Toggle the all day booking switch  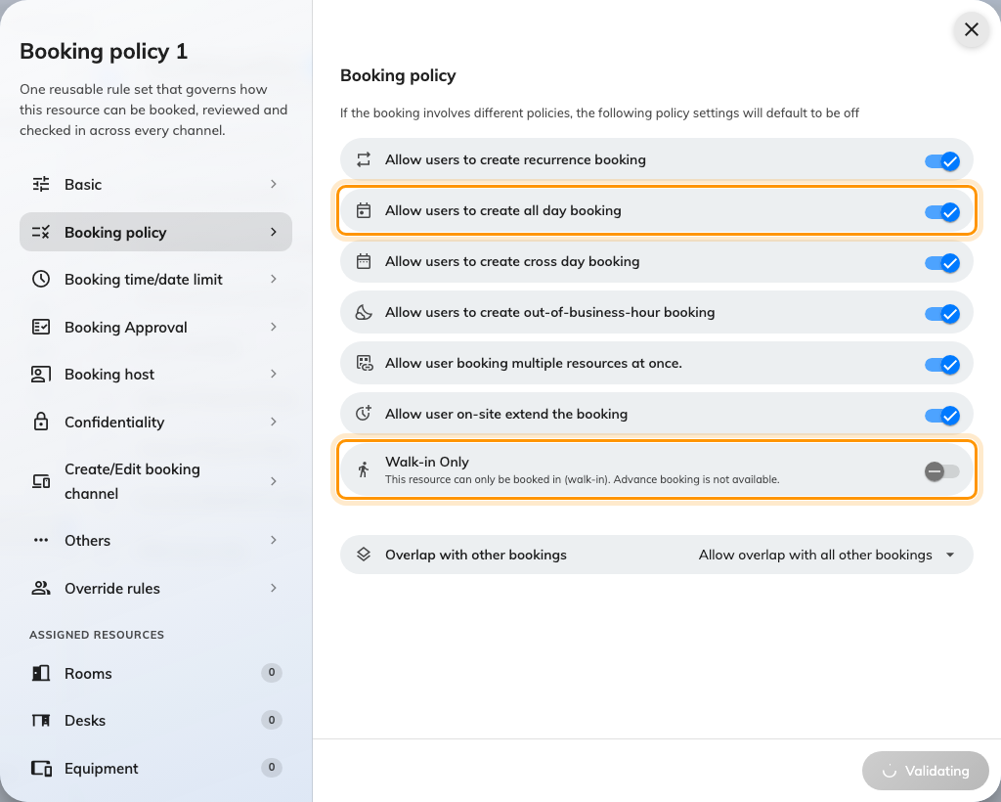pyautogui.click(x=942, y=211)
